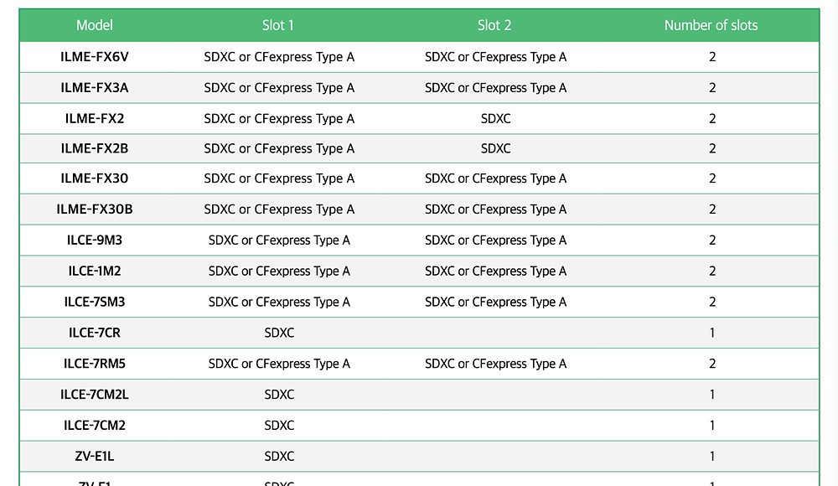Click the Slot 1 cell for ILCE-1M2
This screenshot has height=486, width=838.
pos(279,271)
